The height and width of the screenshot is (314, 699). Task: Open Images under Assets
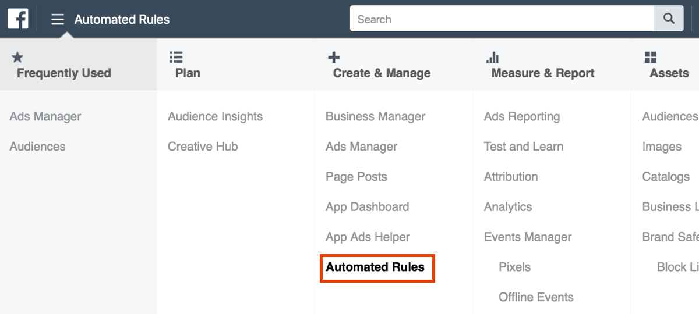coord(662,147)
